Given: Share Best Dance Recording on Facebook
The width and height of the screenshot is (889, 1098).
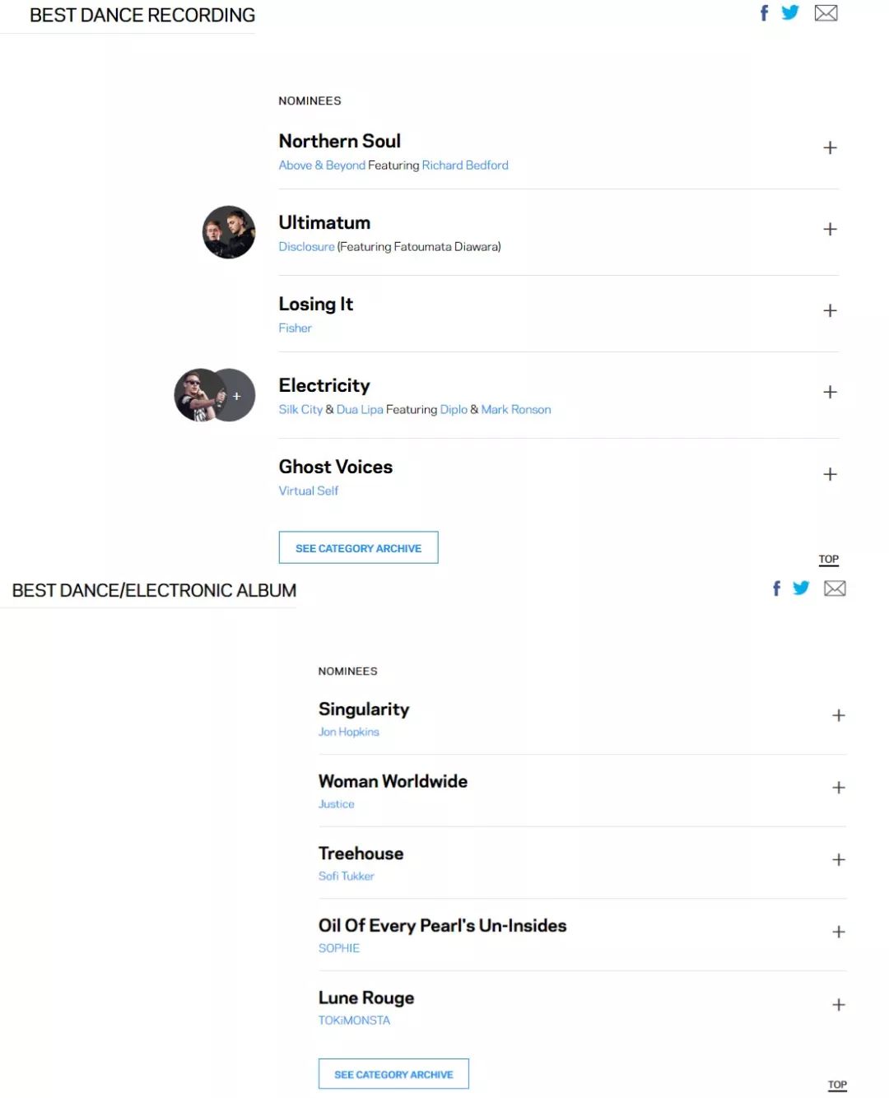Looking at the screenshot, I should click(x=764, y=13).
